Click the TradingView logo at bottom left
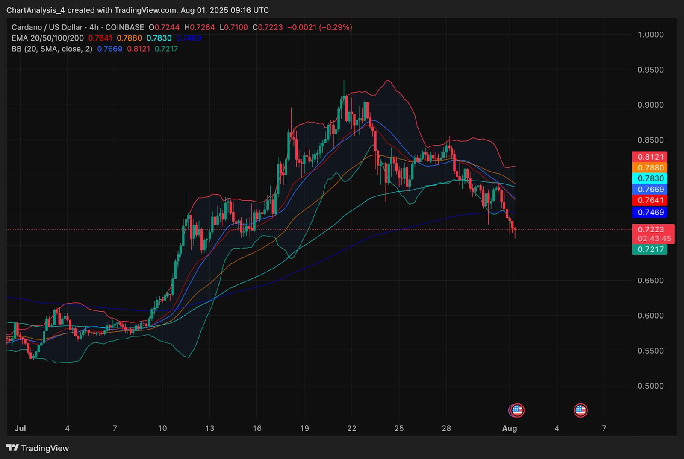 (x=38, y=448)
